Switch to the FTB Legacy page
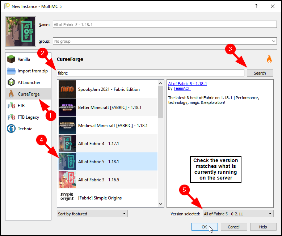The image size is (282, 236). pyautogui.click(x=28, y=117)
